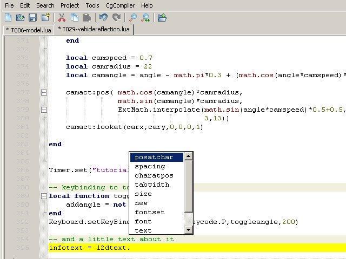The image size is (346, 259).
Task: Save the file with the floppy disk icon
Action: coord(32,18)
